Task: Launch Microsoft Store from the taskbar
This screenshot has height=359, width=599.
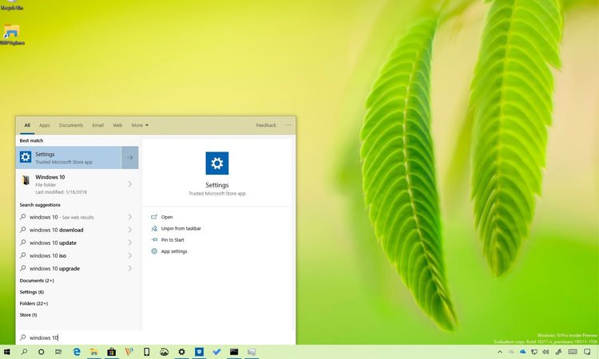Action: (x=112, y=352)
